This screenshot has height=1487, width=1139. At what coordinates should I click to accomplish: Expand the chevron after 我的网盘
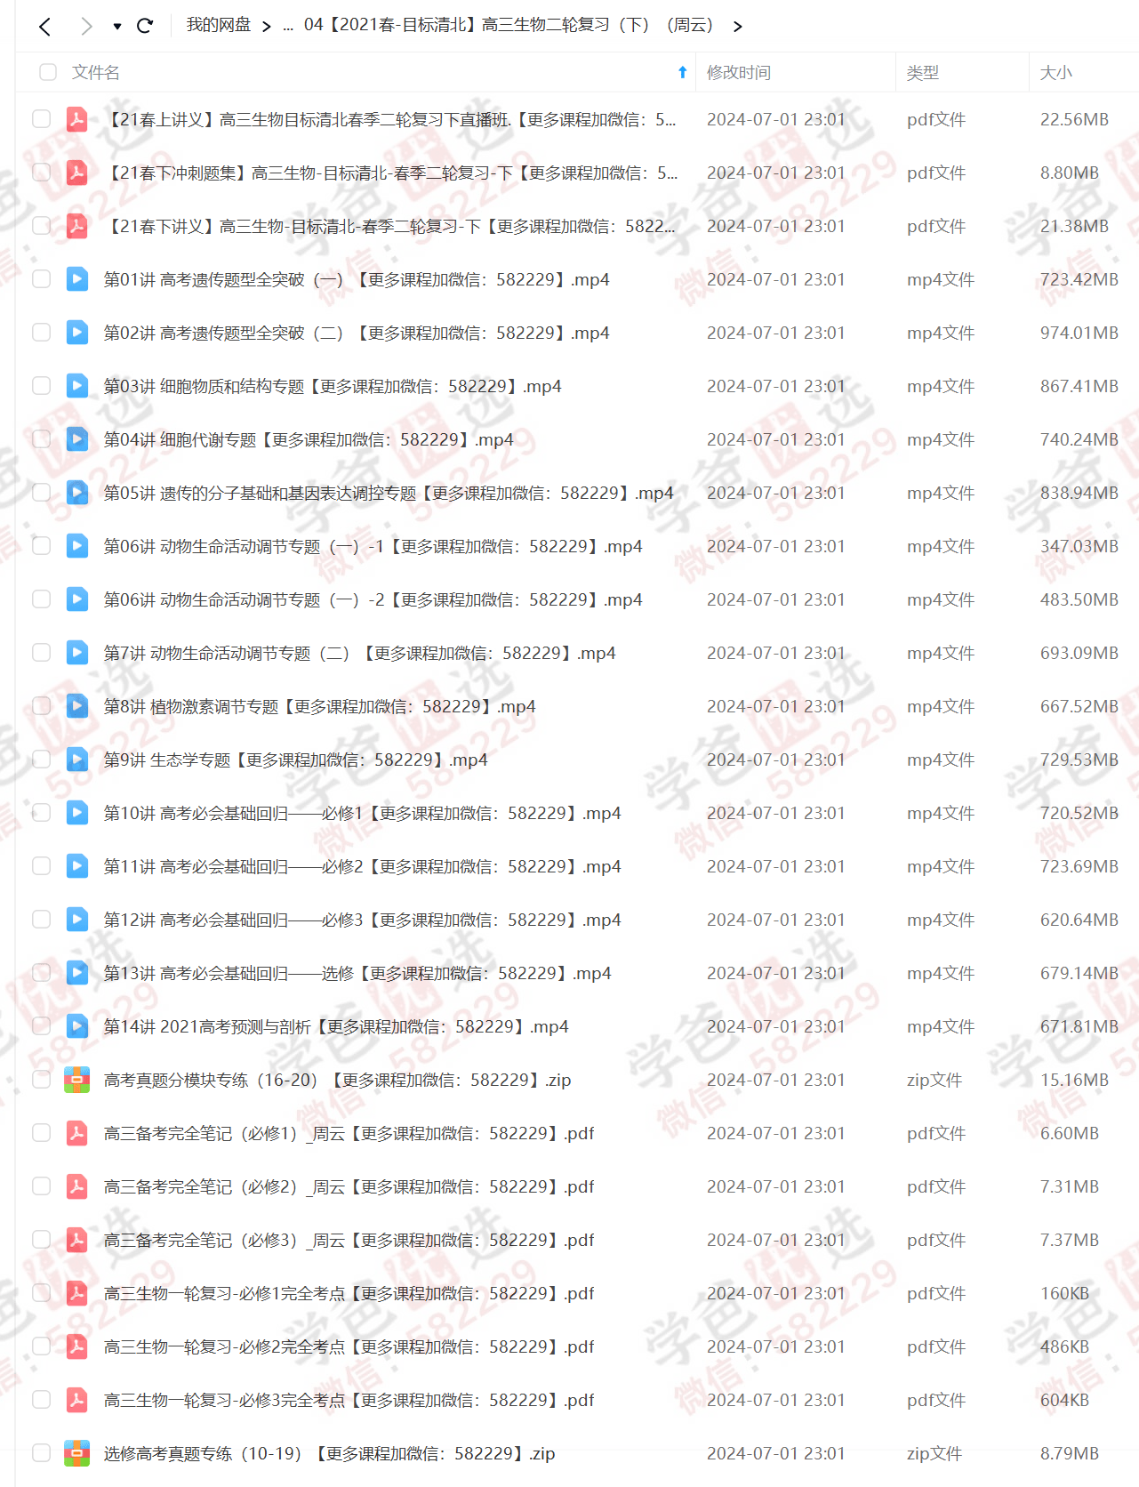tap(267, 27)
